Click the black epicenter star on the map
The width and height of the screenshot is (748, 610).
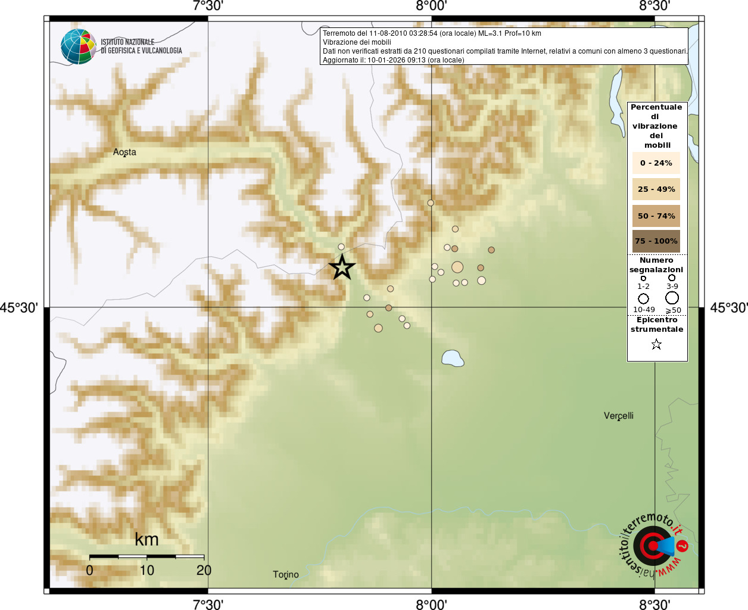pyautogui.click(x=342, y=267)
